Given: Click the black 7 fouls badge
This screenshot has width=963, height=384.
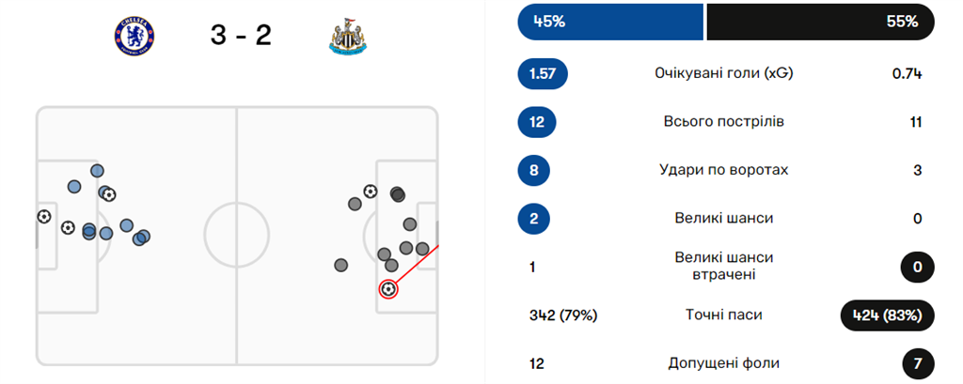Looking at the screenshot, I should point(917,363).
